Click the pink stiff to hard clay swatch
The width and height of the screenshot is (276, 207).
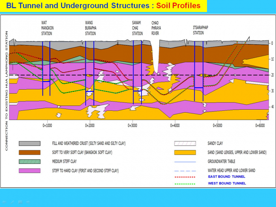point(29,170)
